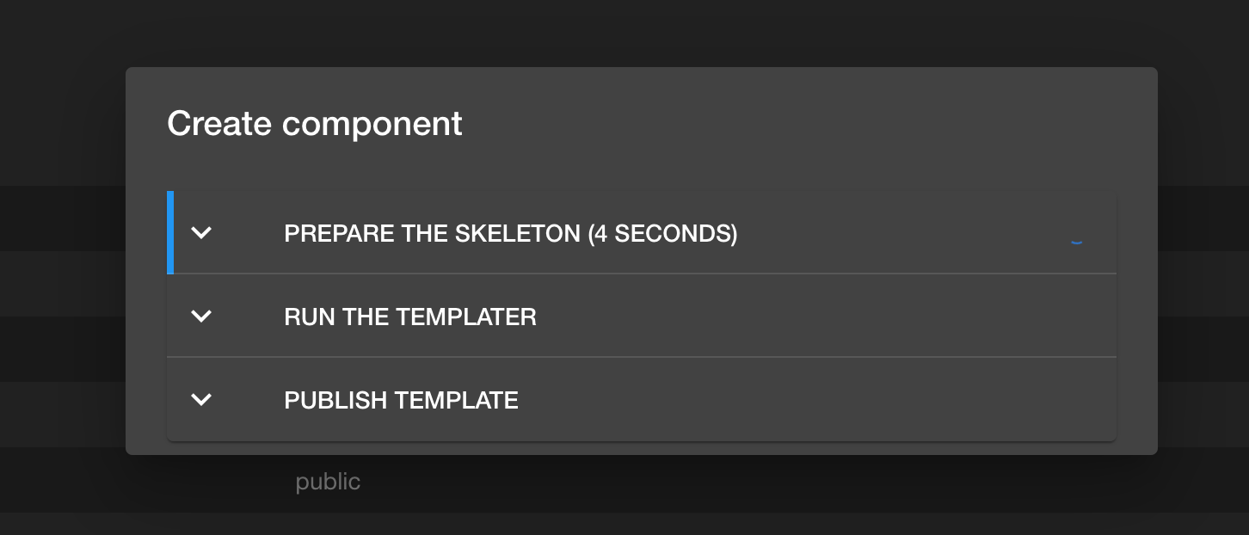The height and width of the screenshot is (535, 1249).
Task: Open Prepare the skeleton step details
Action: coord(511,233)
